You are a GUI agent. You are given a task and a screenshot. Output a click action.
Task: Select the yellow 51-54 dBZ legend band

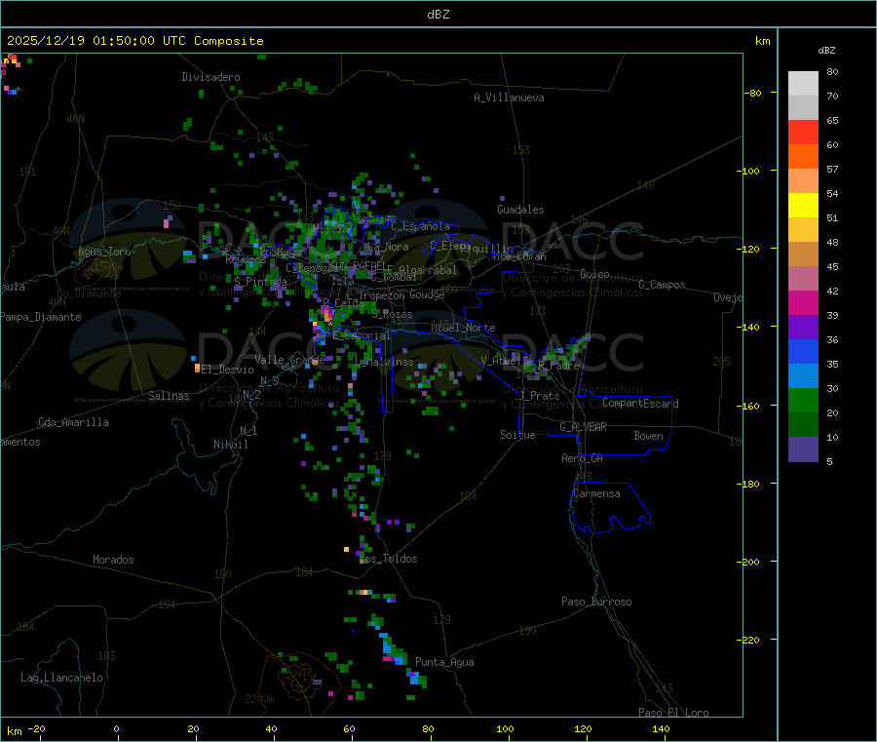pyautogui.click(x=803, y=206)
